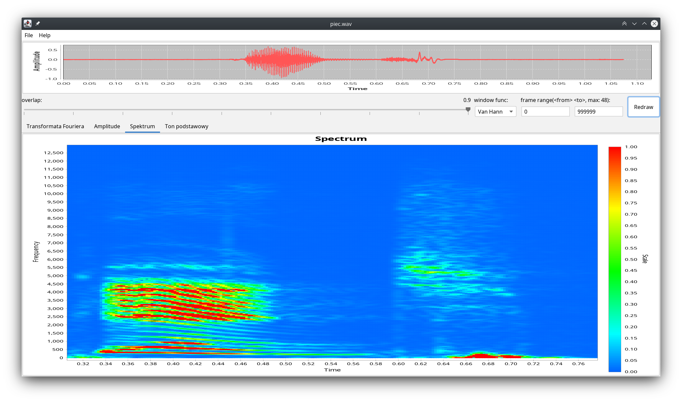Screen dimensions: 682x402
Task: Open the File menu
Action: [29, 35]
